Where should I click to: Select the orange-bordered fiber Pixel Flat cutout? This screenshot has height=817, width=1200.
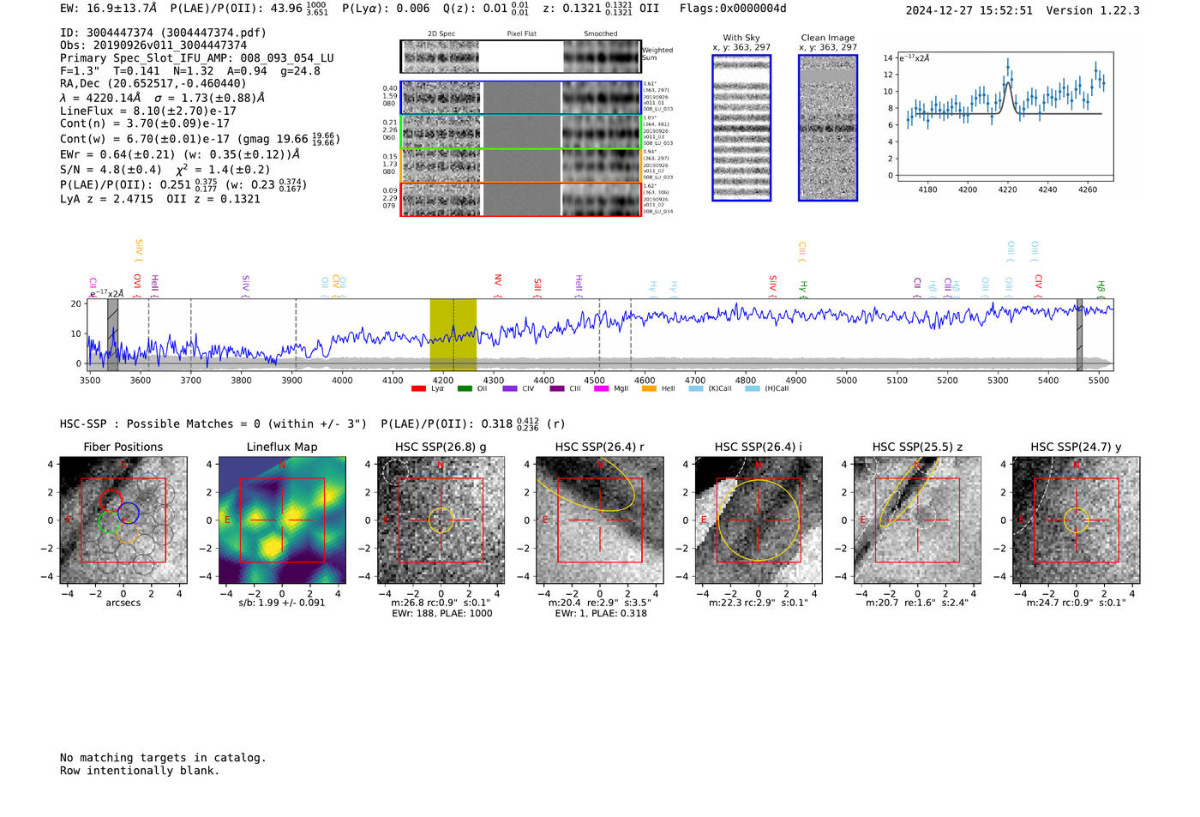(521, 165)
